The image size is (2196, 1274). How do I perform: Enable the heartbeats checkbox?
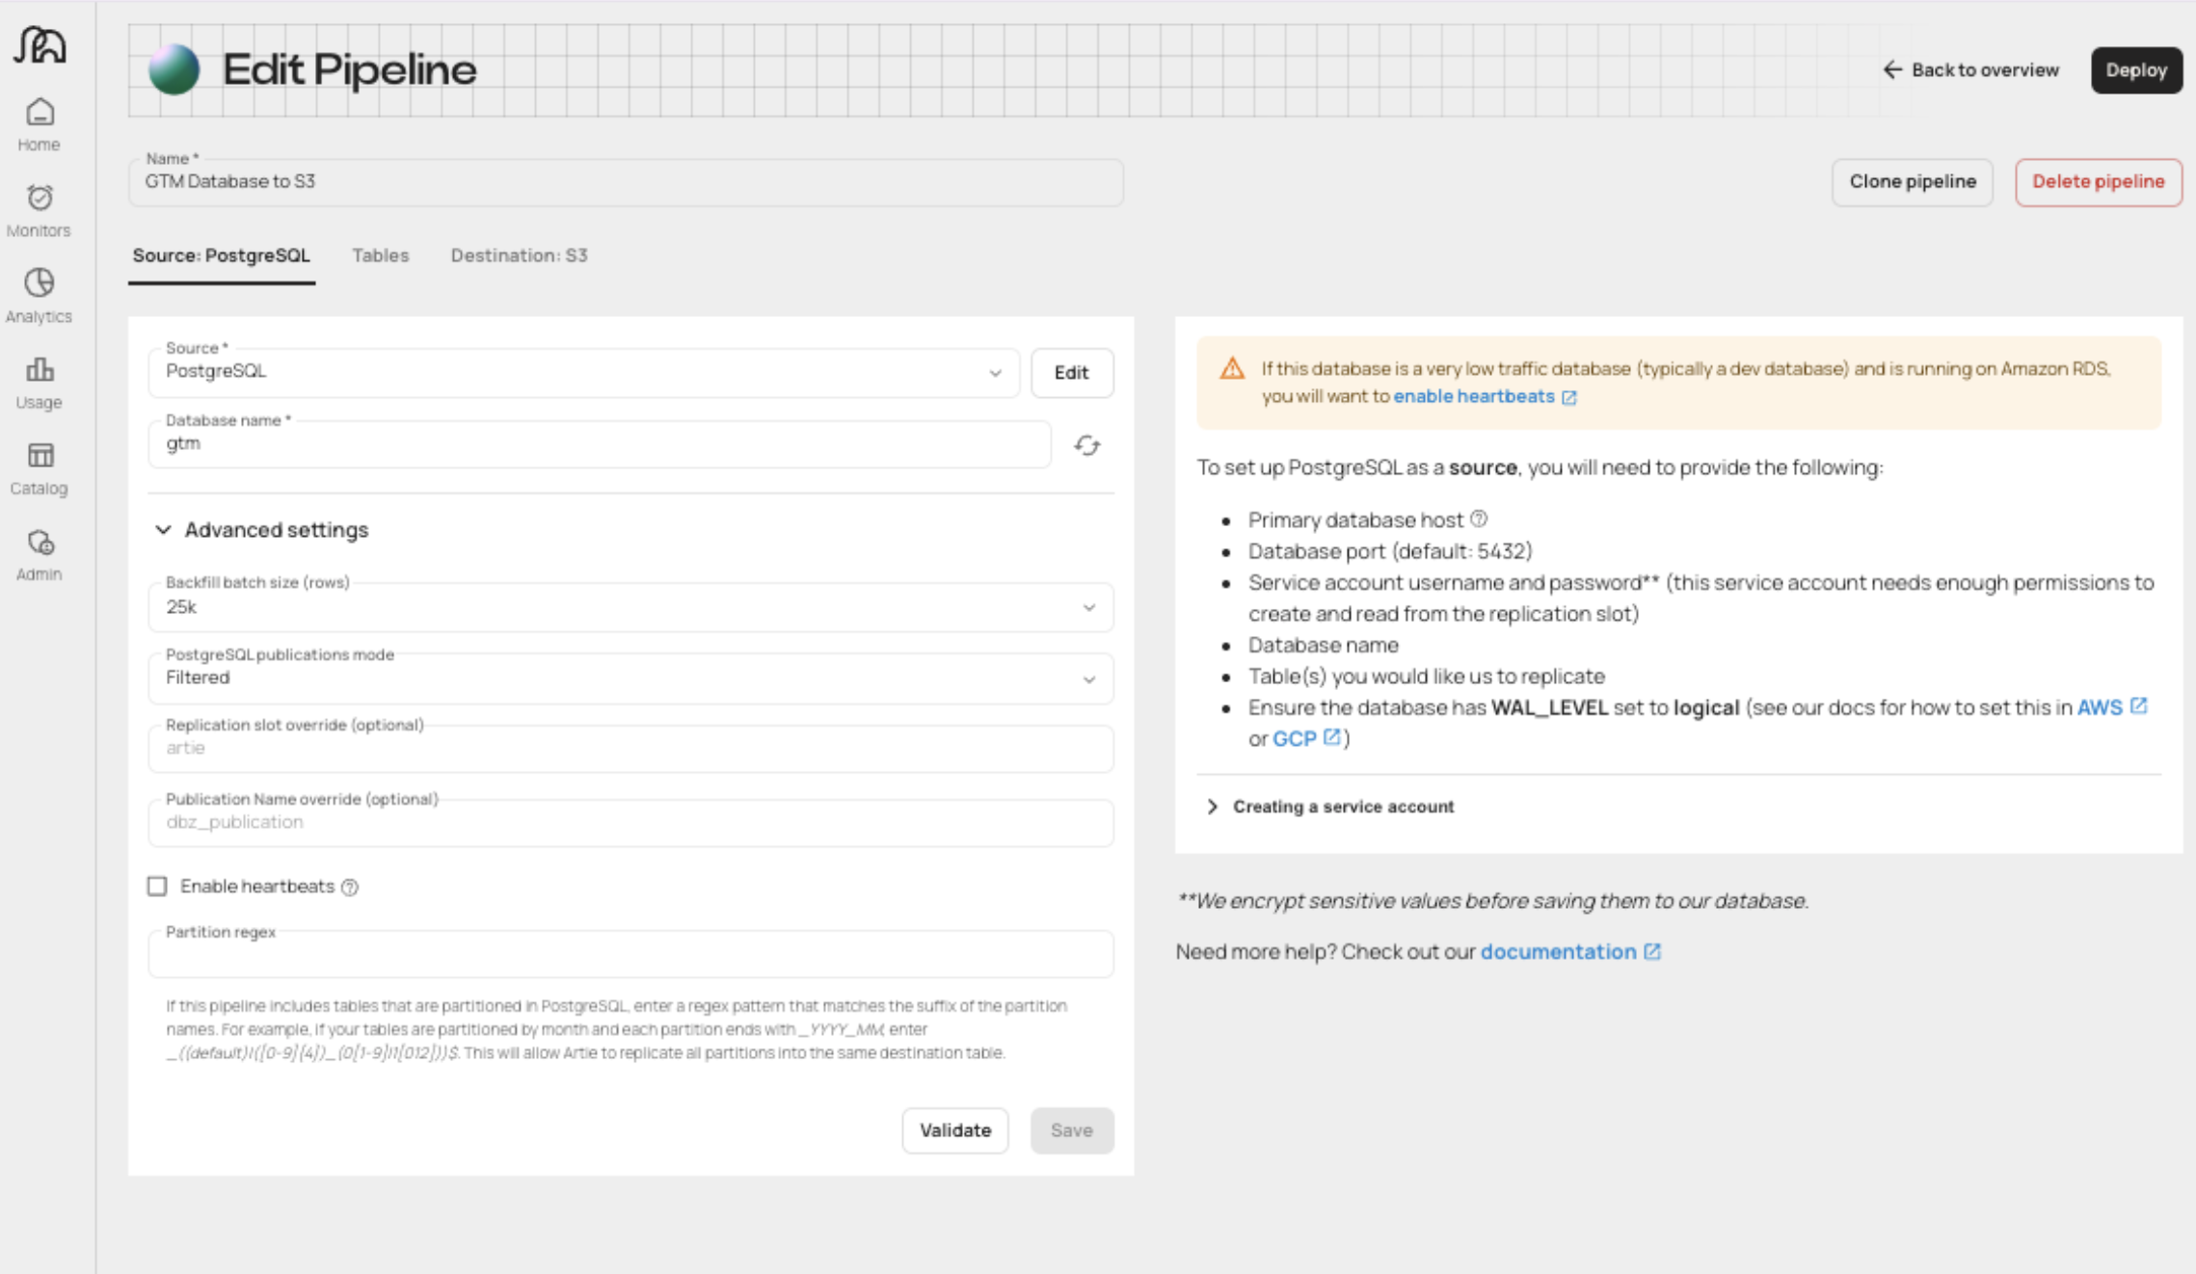(x=157, y=886)
